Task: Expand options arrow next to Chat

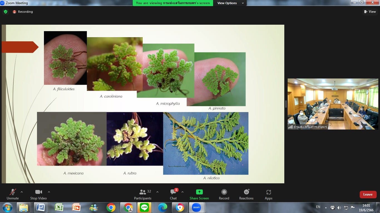Action: (182, 192)
